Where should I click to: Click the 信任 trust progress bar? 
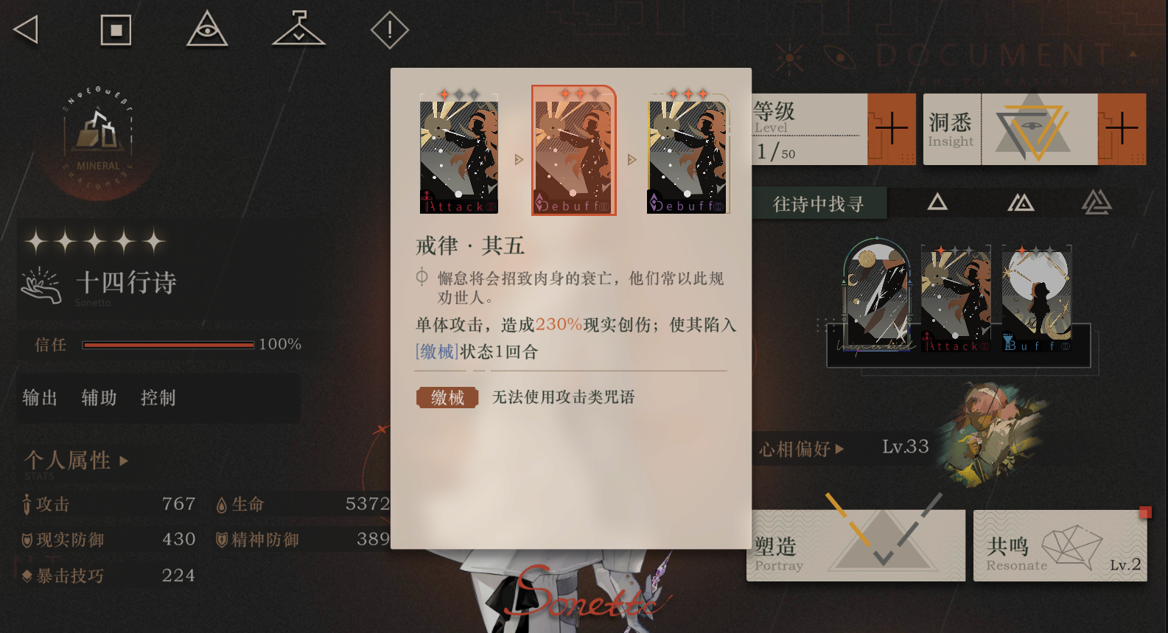coord(169,345)
